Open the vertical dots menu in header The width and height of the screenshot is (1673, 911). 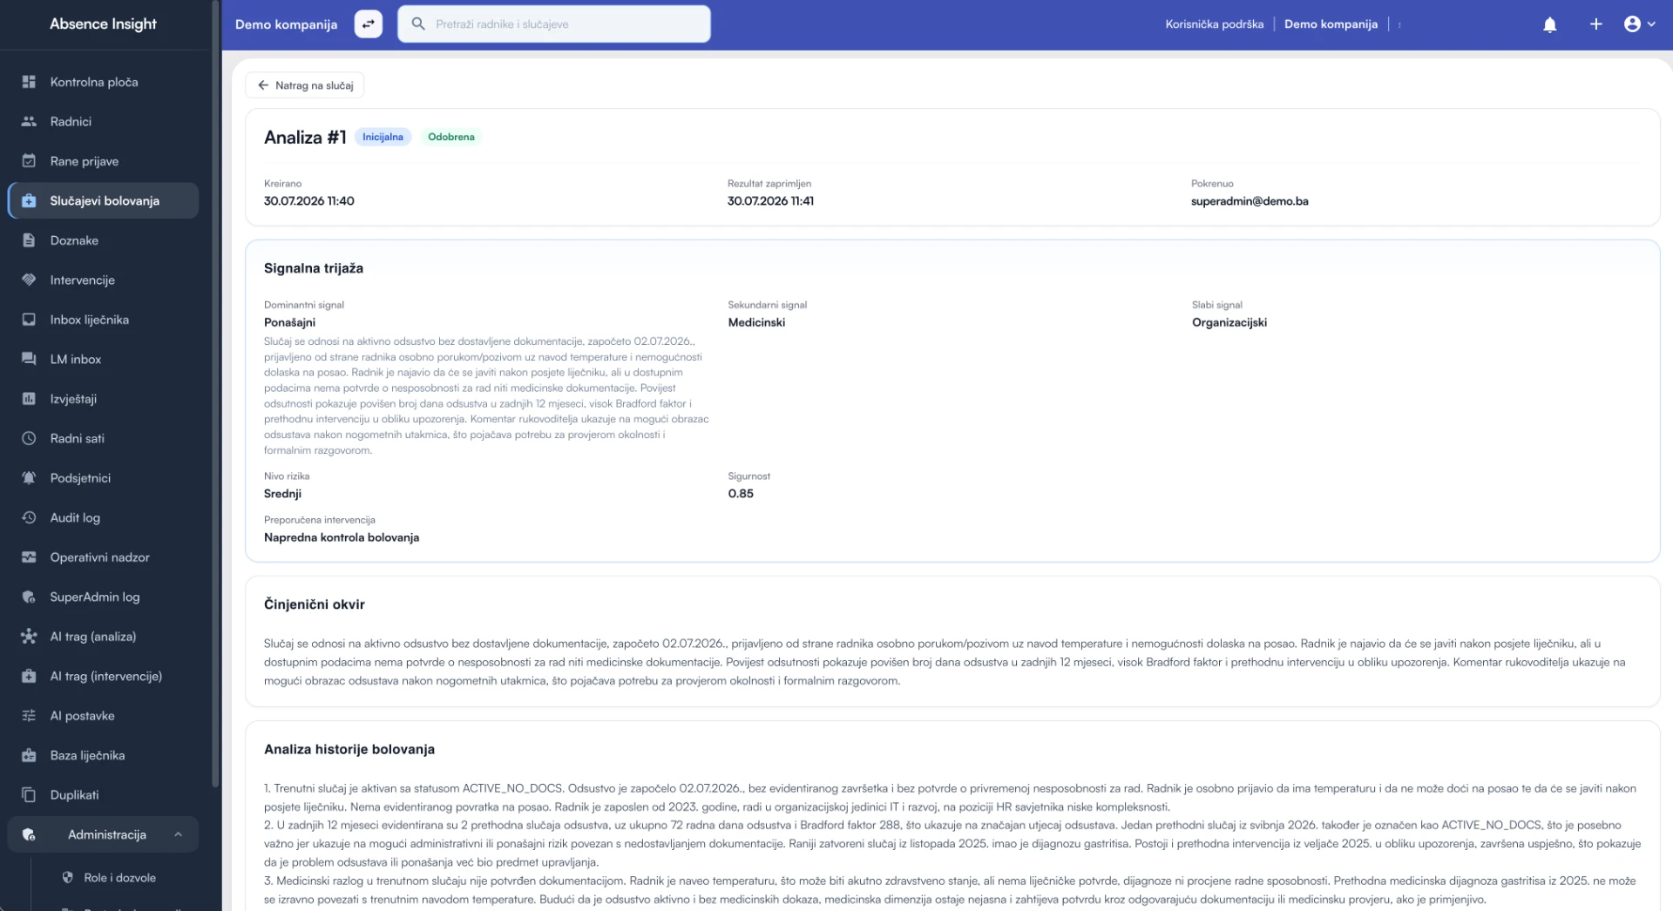click(1399, 24)
